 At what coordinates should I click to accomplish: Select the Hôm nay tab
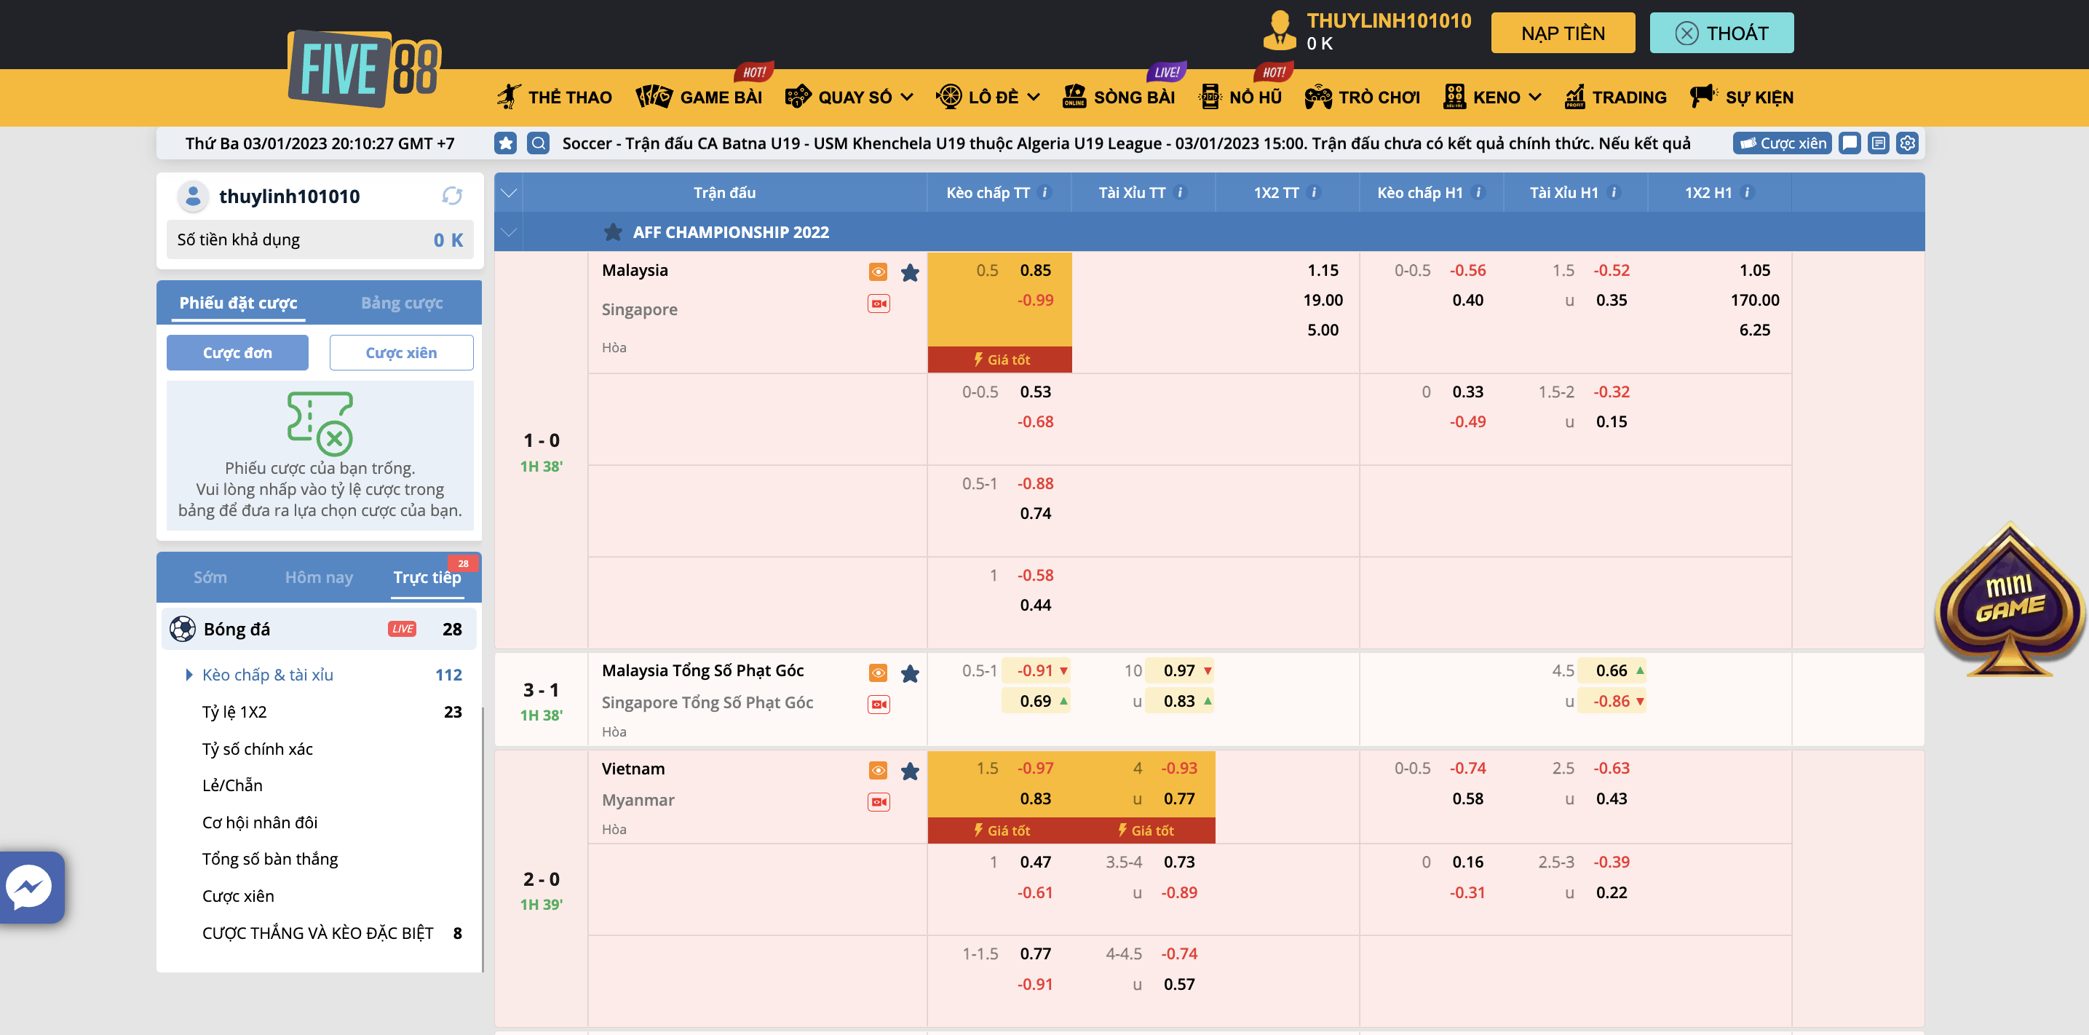[319, 577]
